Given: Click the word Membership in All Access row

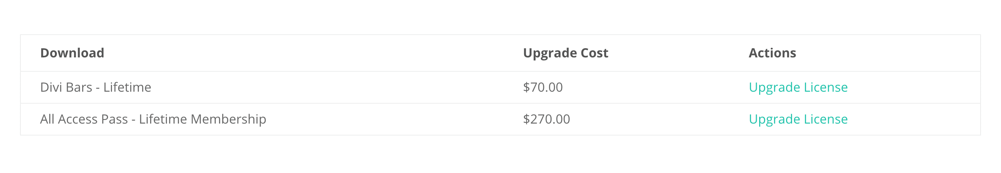Looking at the screenshot, I should 228,119.
